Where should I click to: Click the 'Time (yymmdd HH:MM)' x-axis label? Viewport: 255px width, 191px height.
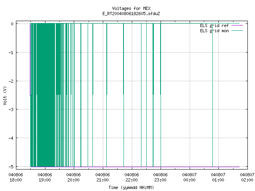pos(131,187)
